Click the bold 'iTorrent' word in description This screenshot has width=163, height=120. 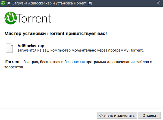[x=12, y=62]
